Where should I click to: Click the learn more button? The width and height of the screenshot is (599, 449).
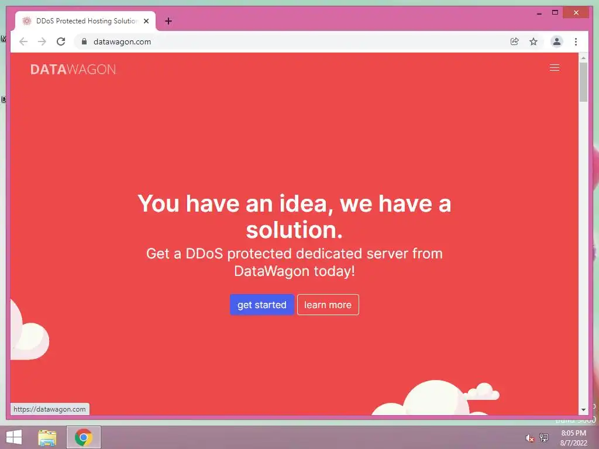tap(328, 305)
